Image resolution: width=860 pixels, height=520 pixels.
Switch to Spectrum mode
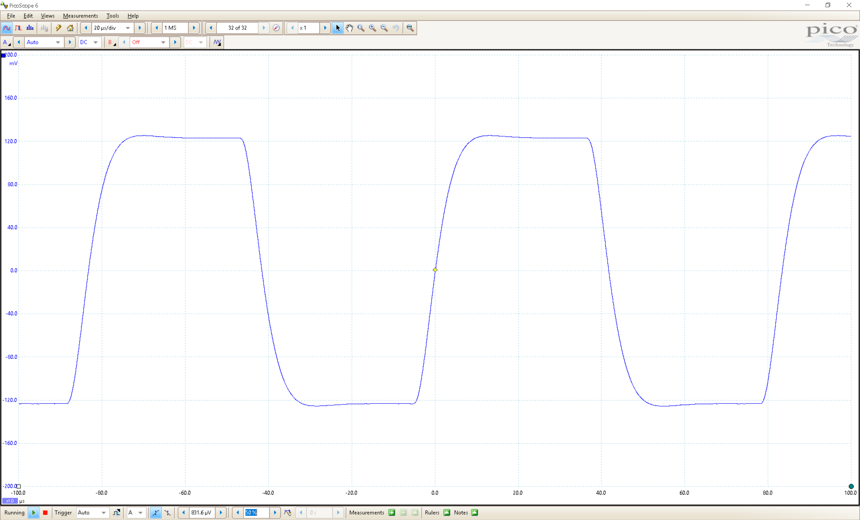(x=30, y=28)
